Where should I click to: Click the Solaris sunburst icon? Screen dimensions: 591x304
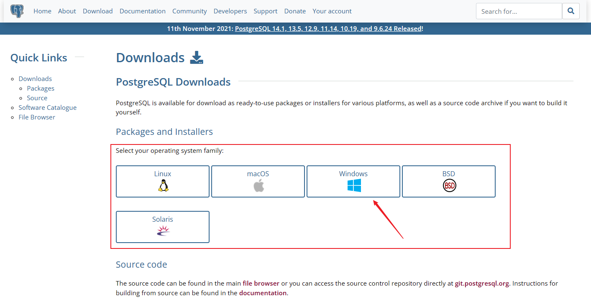click(162, 230)
